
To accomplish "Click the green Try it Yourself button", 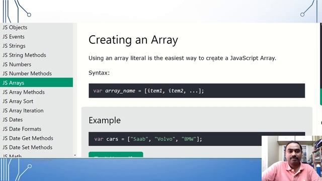I will tap(116, 155).
